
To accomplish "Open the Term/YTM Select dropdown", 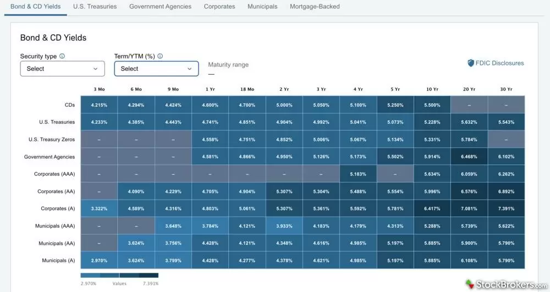I will [156, 69].
